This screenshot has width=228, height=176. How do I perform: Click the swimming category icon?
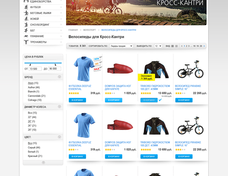point(26,36)
